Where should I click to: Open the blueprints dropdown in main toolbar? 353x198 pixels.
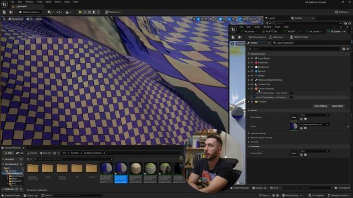tap(59, 12)
